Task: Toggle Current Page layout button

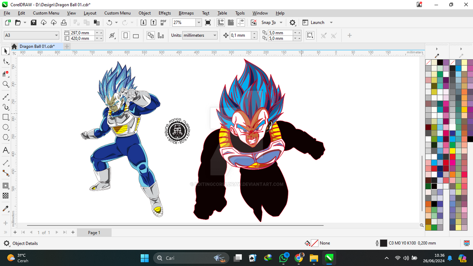Action: tap(161, 36)
